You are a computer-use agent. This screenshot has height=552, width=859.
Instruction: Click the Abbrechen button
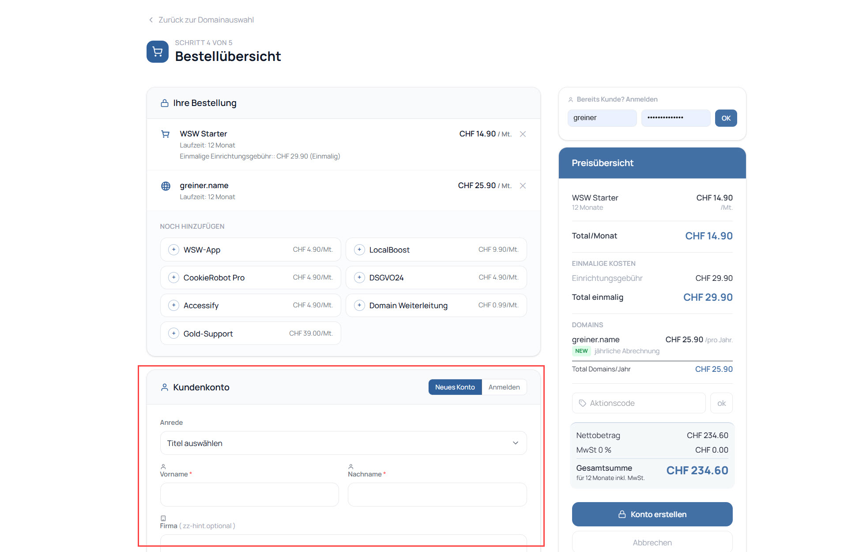(x=652, y=542)
